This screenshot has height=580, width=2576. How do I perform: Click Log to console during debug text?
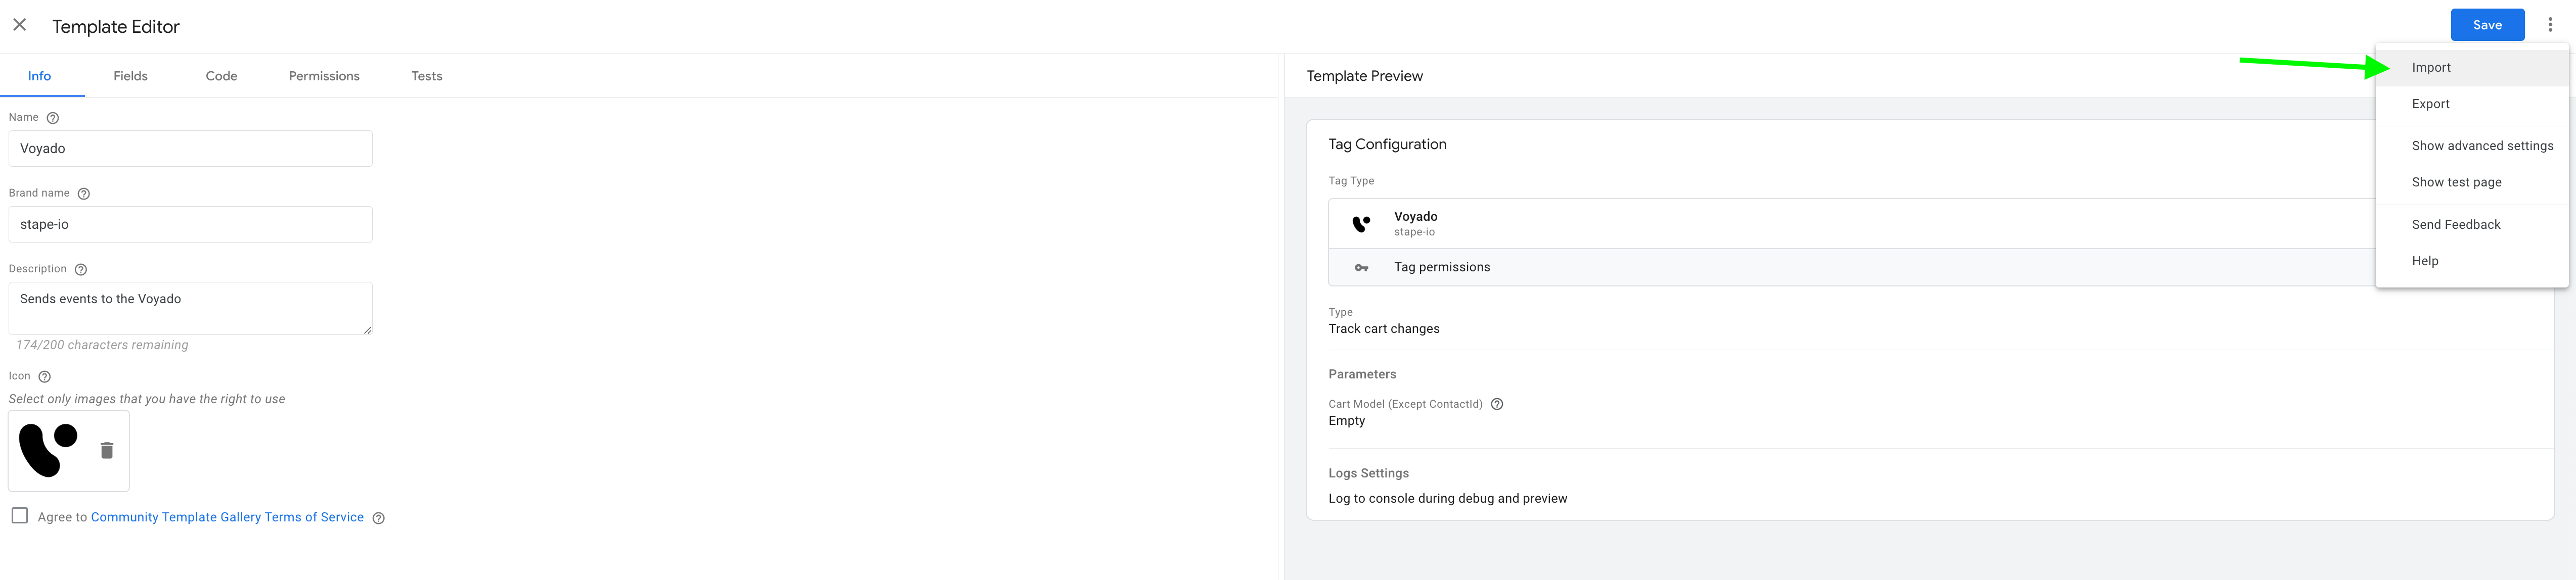[x=1447, y=499]
